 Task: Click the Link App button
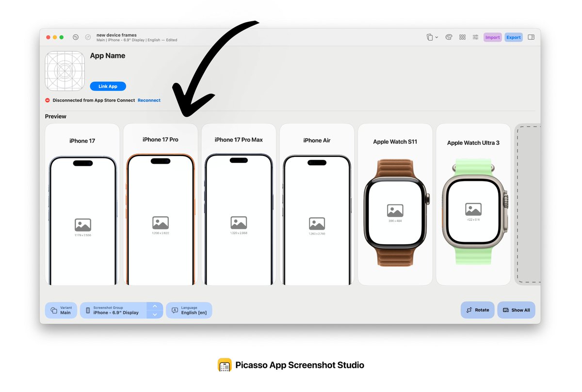point(108,86)
